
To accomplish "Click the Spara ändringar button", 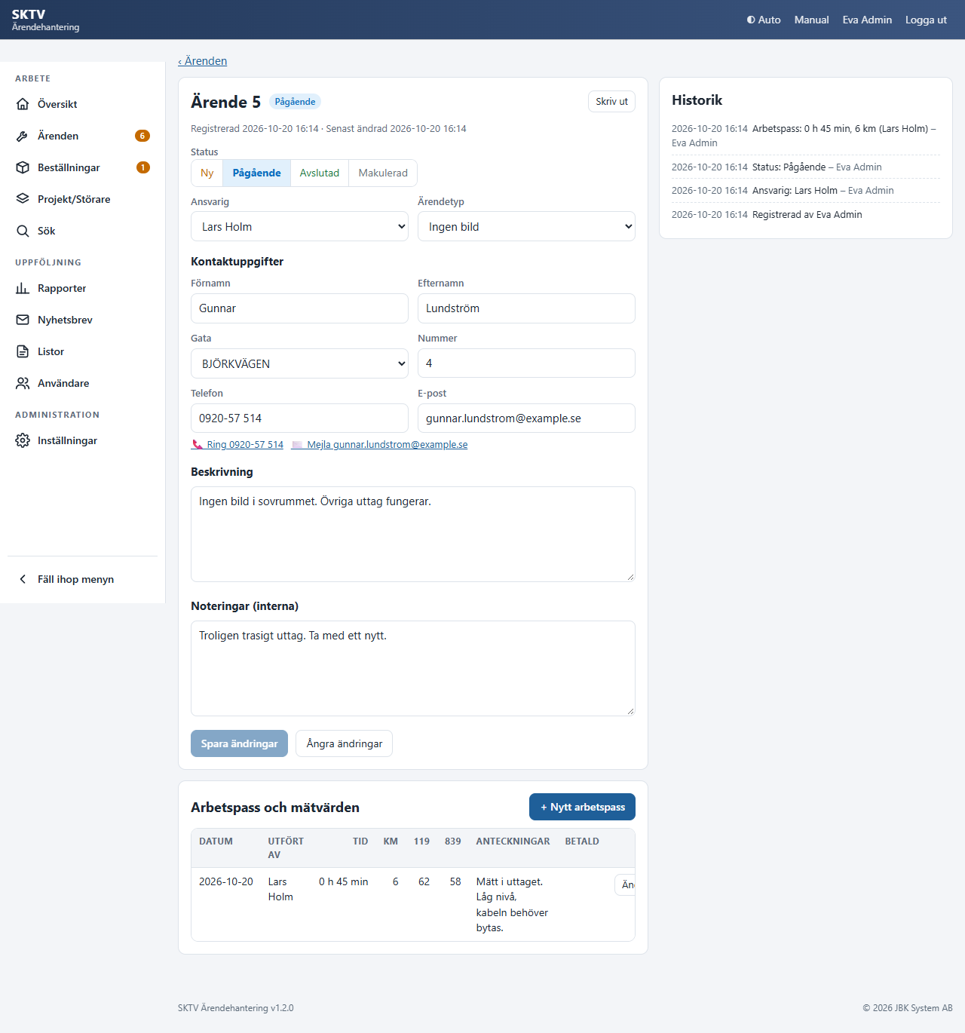I will coord(239,743).
